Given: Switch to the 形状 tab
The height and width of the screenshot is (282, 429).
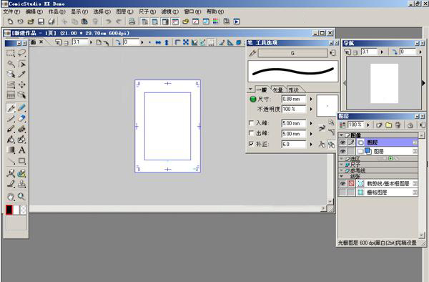Looking at the screenshot, I should click(294, 89).
